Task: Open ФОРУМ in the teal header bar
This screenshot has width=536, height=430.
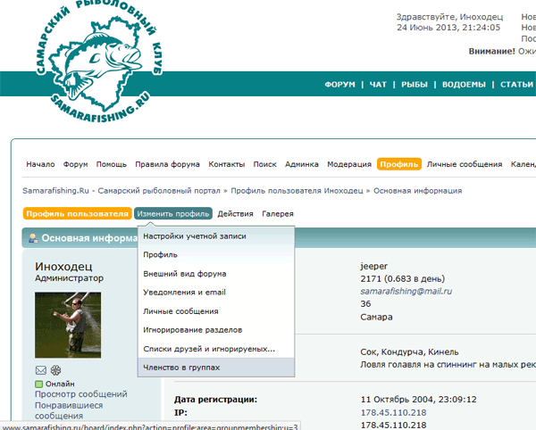Action: pos(339,84)
